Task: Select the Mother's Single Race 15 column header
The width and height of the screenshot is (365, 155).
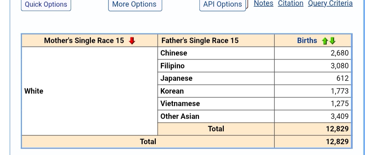Action: (x=84, y=40)
